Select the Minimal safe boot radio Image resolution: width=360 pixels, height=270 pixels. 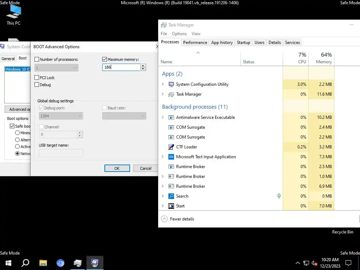pyautogui.click(x=17, y=133)
